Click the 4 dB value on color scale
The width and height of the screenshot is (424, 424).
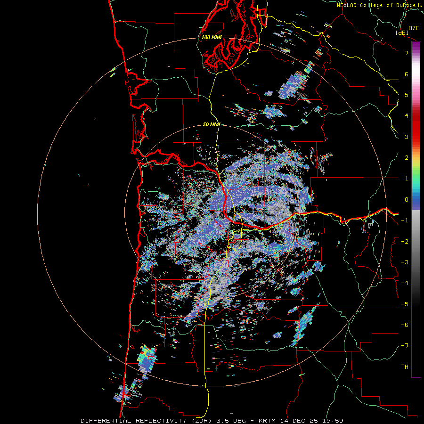407,116
